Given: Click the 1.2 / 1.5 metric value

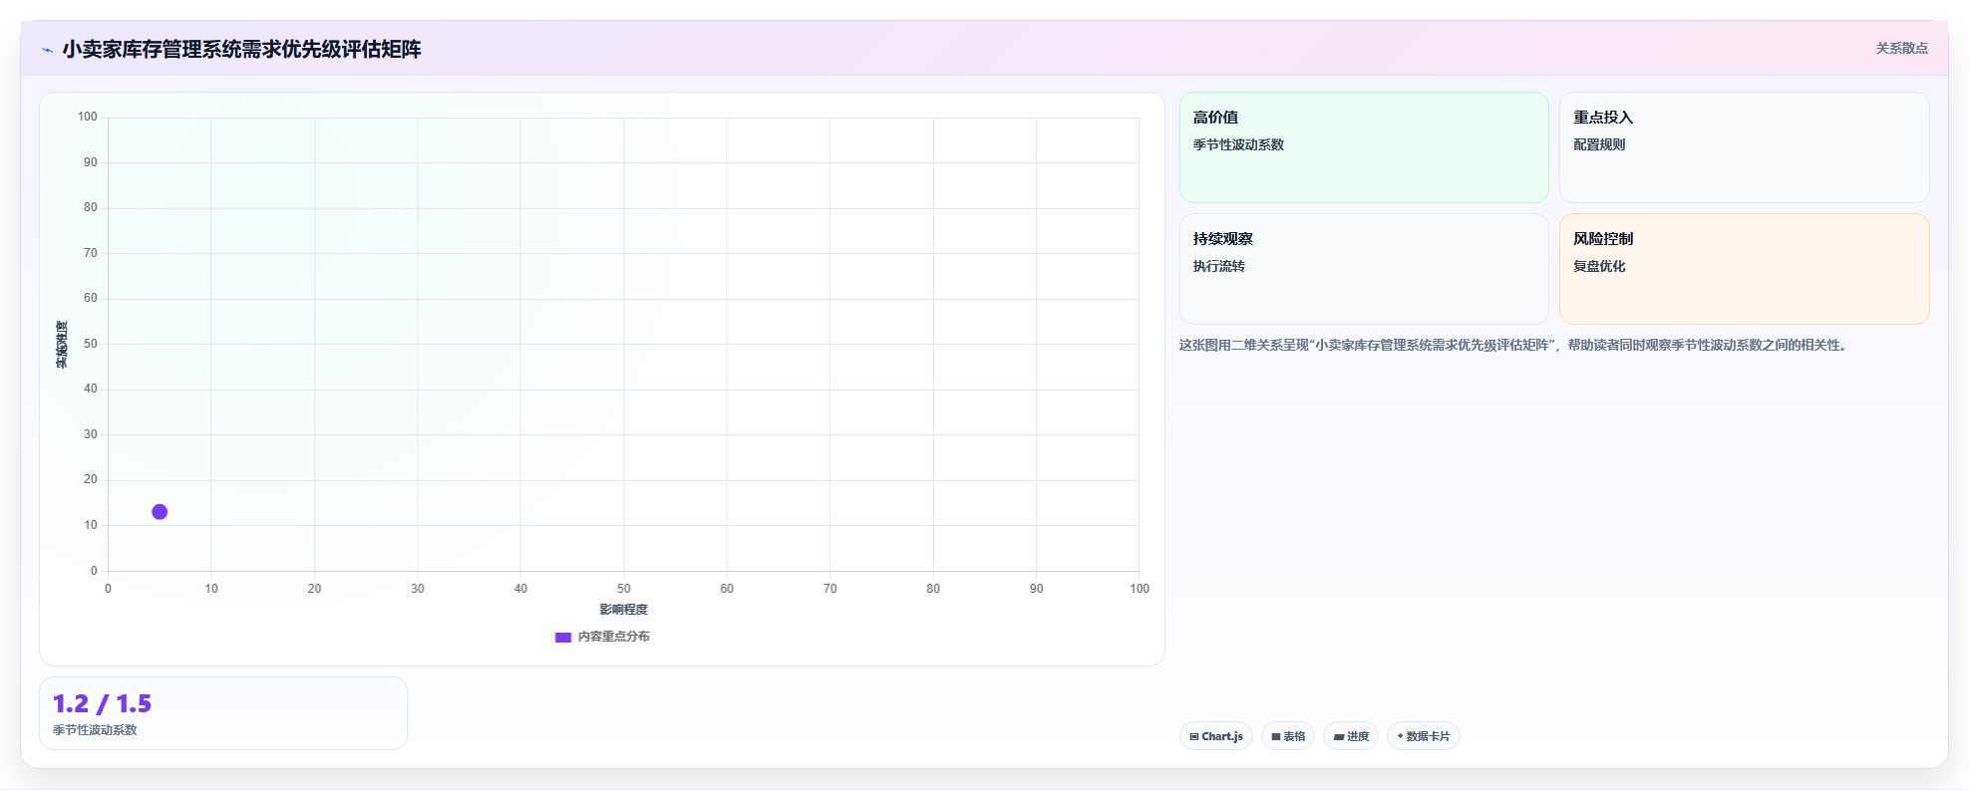Looking at the screenshot, I should [102, 704].
